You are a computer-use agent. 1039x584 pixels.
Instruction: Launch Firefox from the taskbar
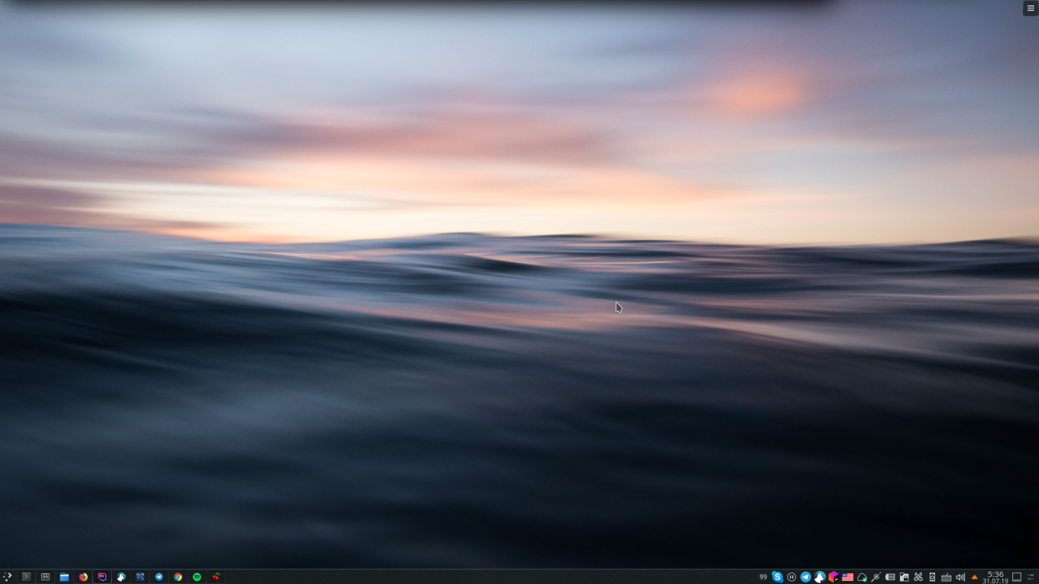click(x=83, y=576)
